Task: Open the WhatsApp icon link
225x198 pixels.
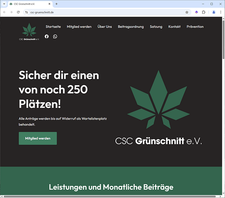Action: [55, 36]
